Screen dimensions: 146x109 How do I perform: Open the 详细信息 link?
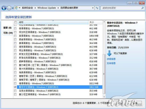click(111, 59)
